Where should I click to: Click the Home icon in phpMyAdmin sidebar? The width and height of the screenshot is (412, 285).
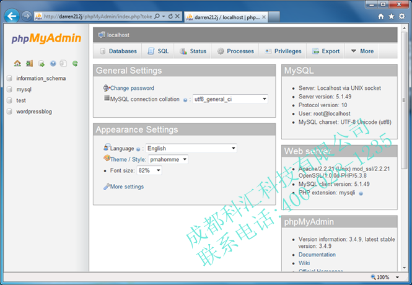[x=17, y=63]
